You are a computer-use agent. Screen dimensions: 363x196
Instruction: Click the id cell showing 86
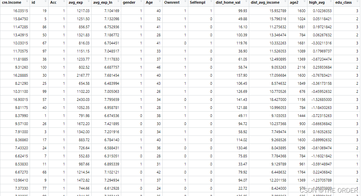44,27
